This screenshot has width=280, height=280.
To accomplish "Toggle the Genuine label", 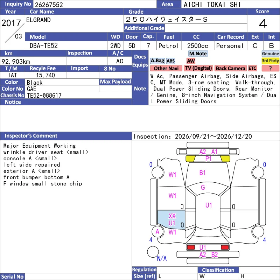I will tap(270, 54).
